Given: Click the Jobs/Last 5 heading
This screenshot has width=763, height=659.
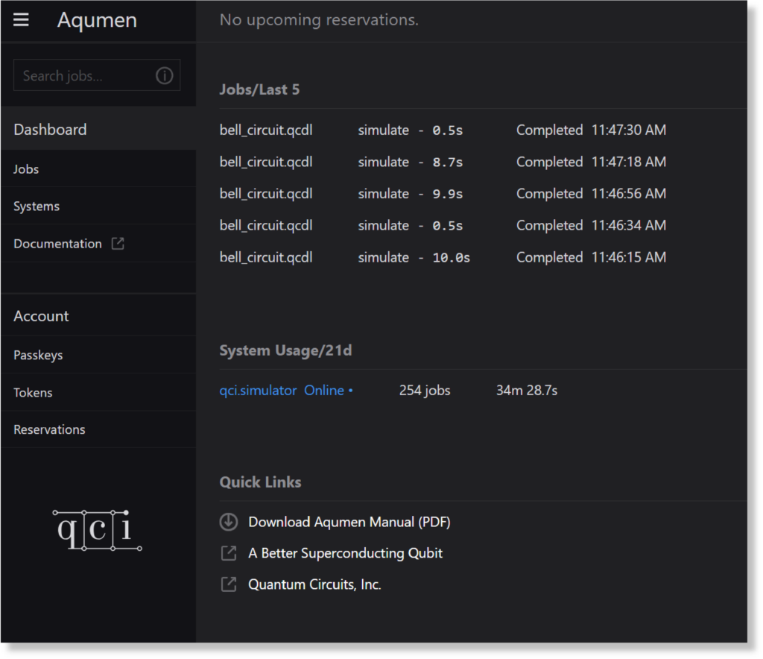Looking at the screenshot, I should pyautogui.click(x=259, y=89).
